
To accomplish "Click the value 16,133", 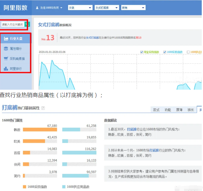I will pos(91,160).
